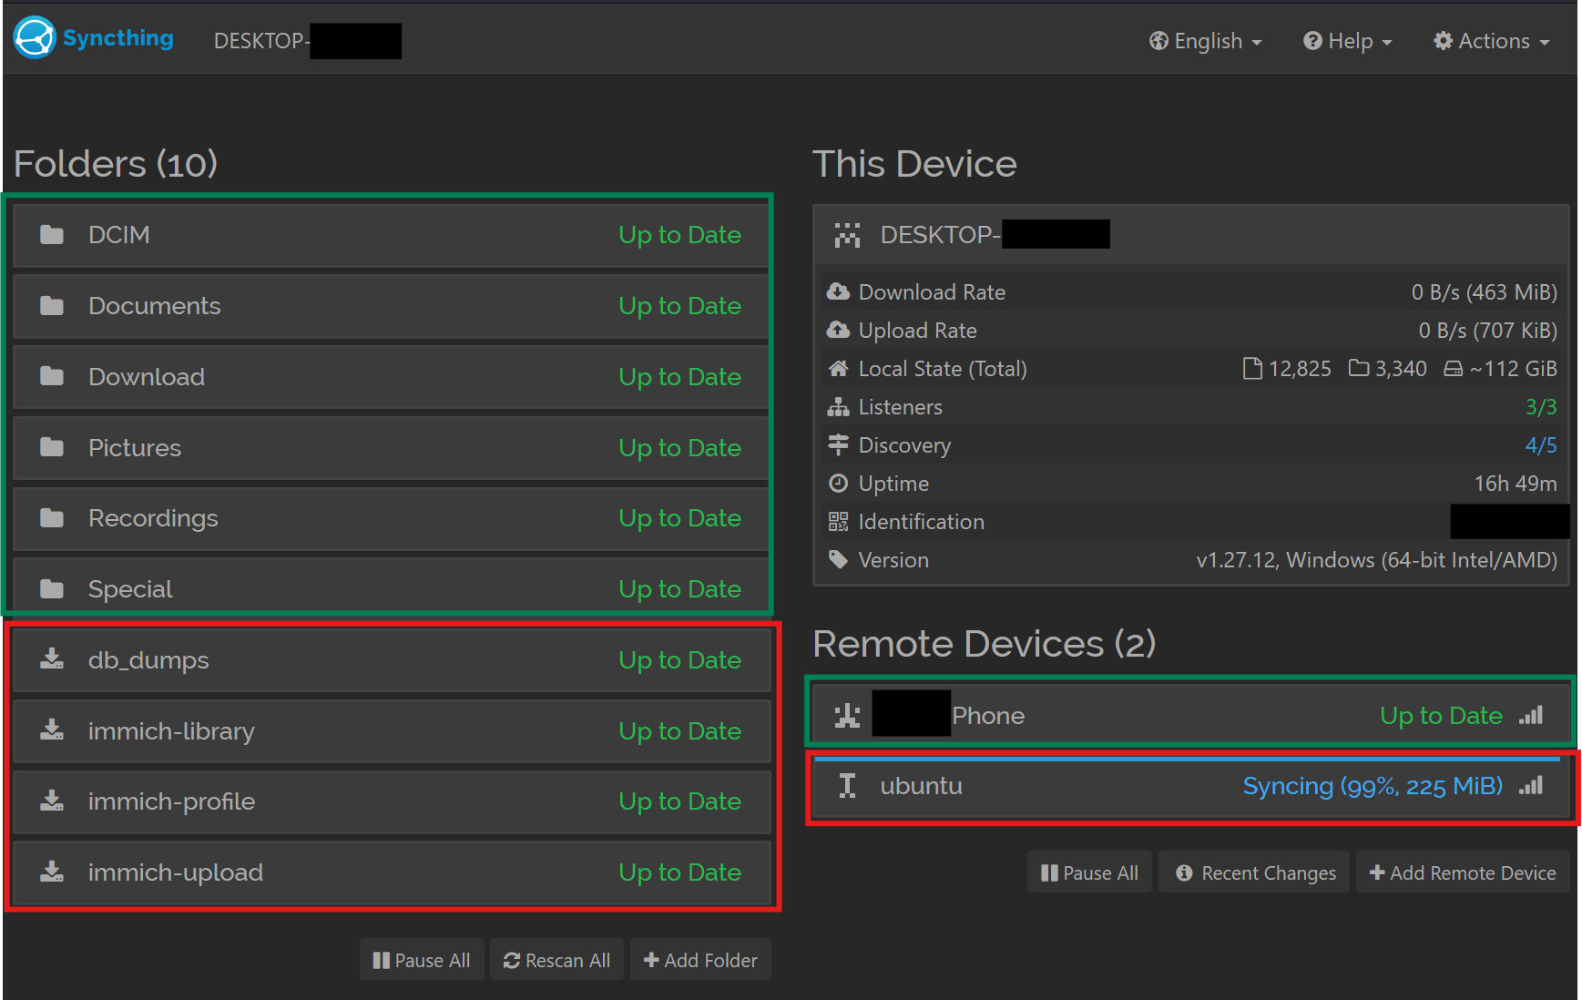Image resolution: width=1582 pixels, height=1000 pixels.
Task: Click the Listeners network icon
Action: tap(838, 406)
